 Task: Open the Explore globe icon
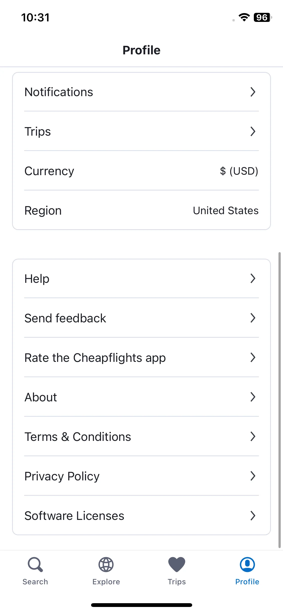point(106,564)
